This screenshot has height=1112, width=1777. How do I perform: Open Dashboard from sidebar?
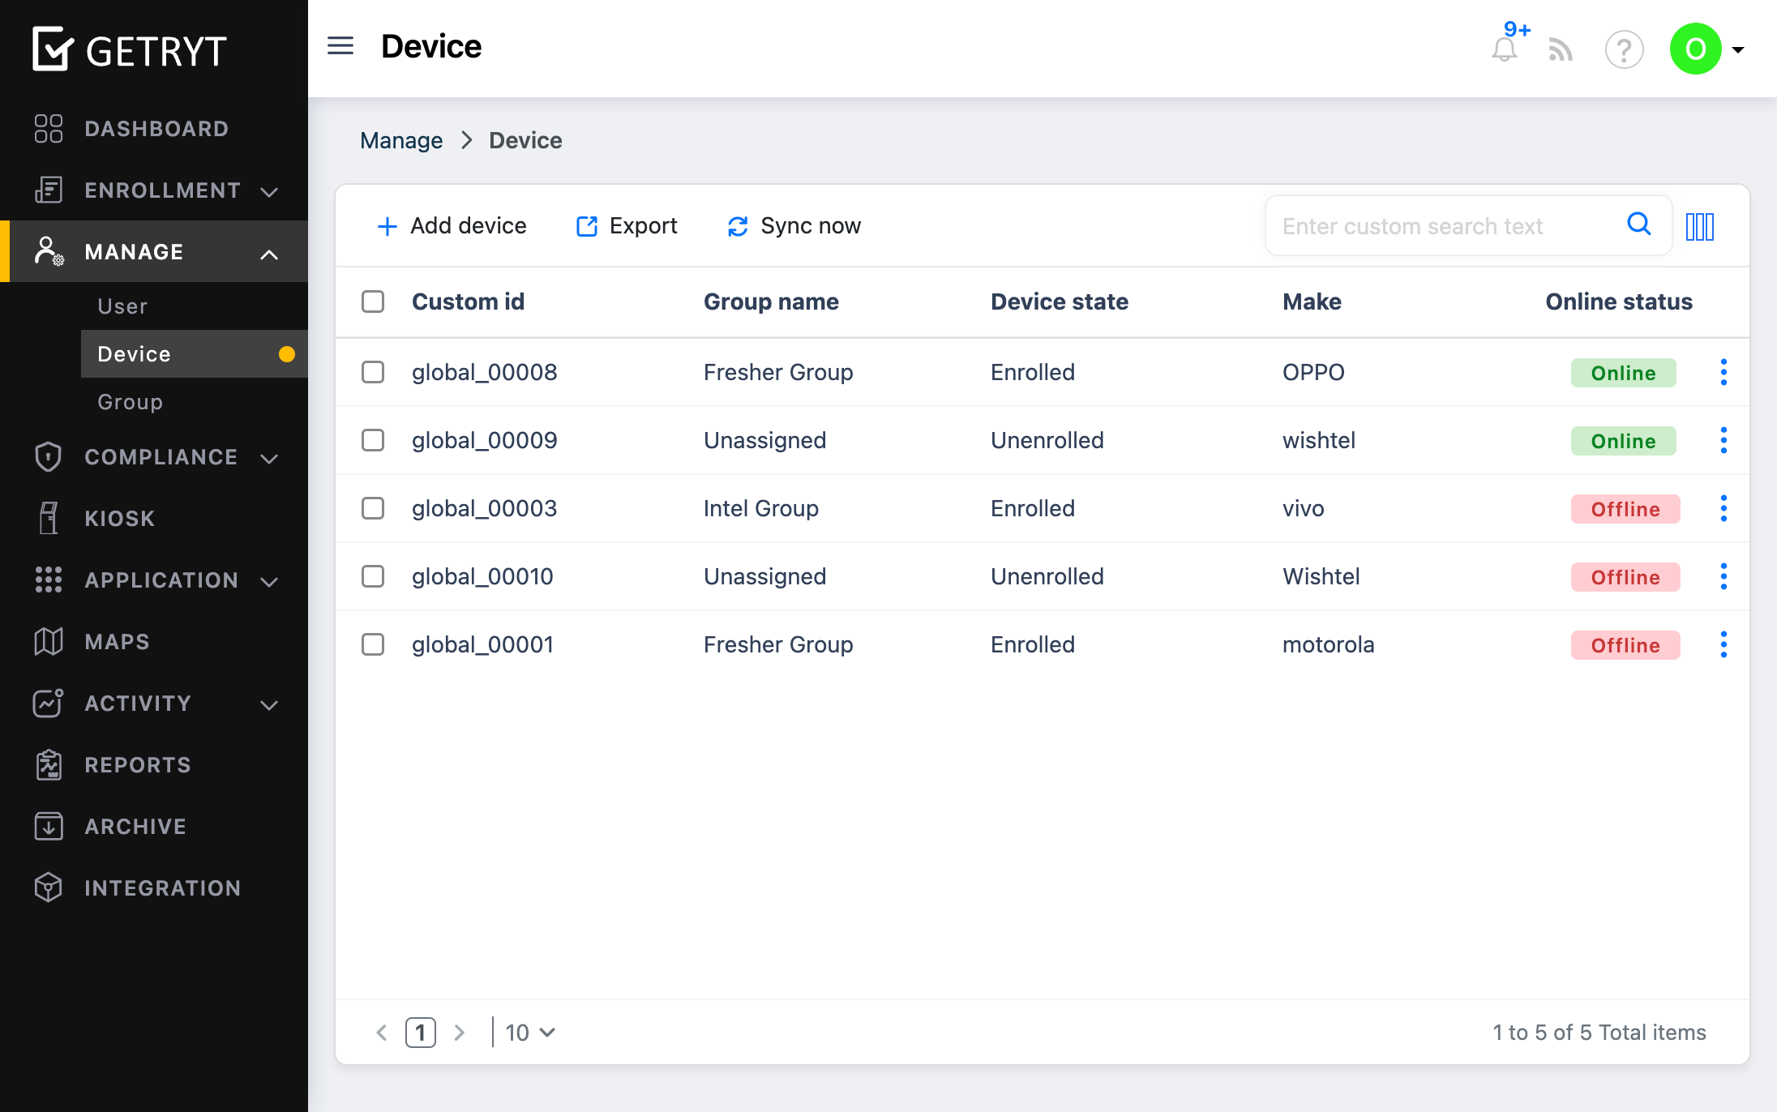(154, 129)
